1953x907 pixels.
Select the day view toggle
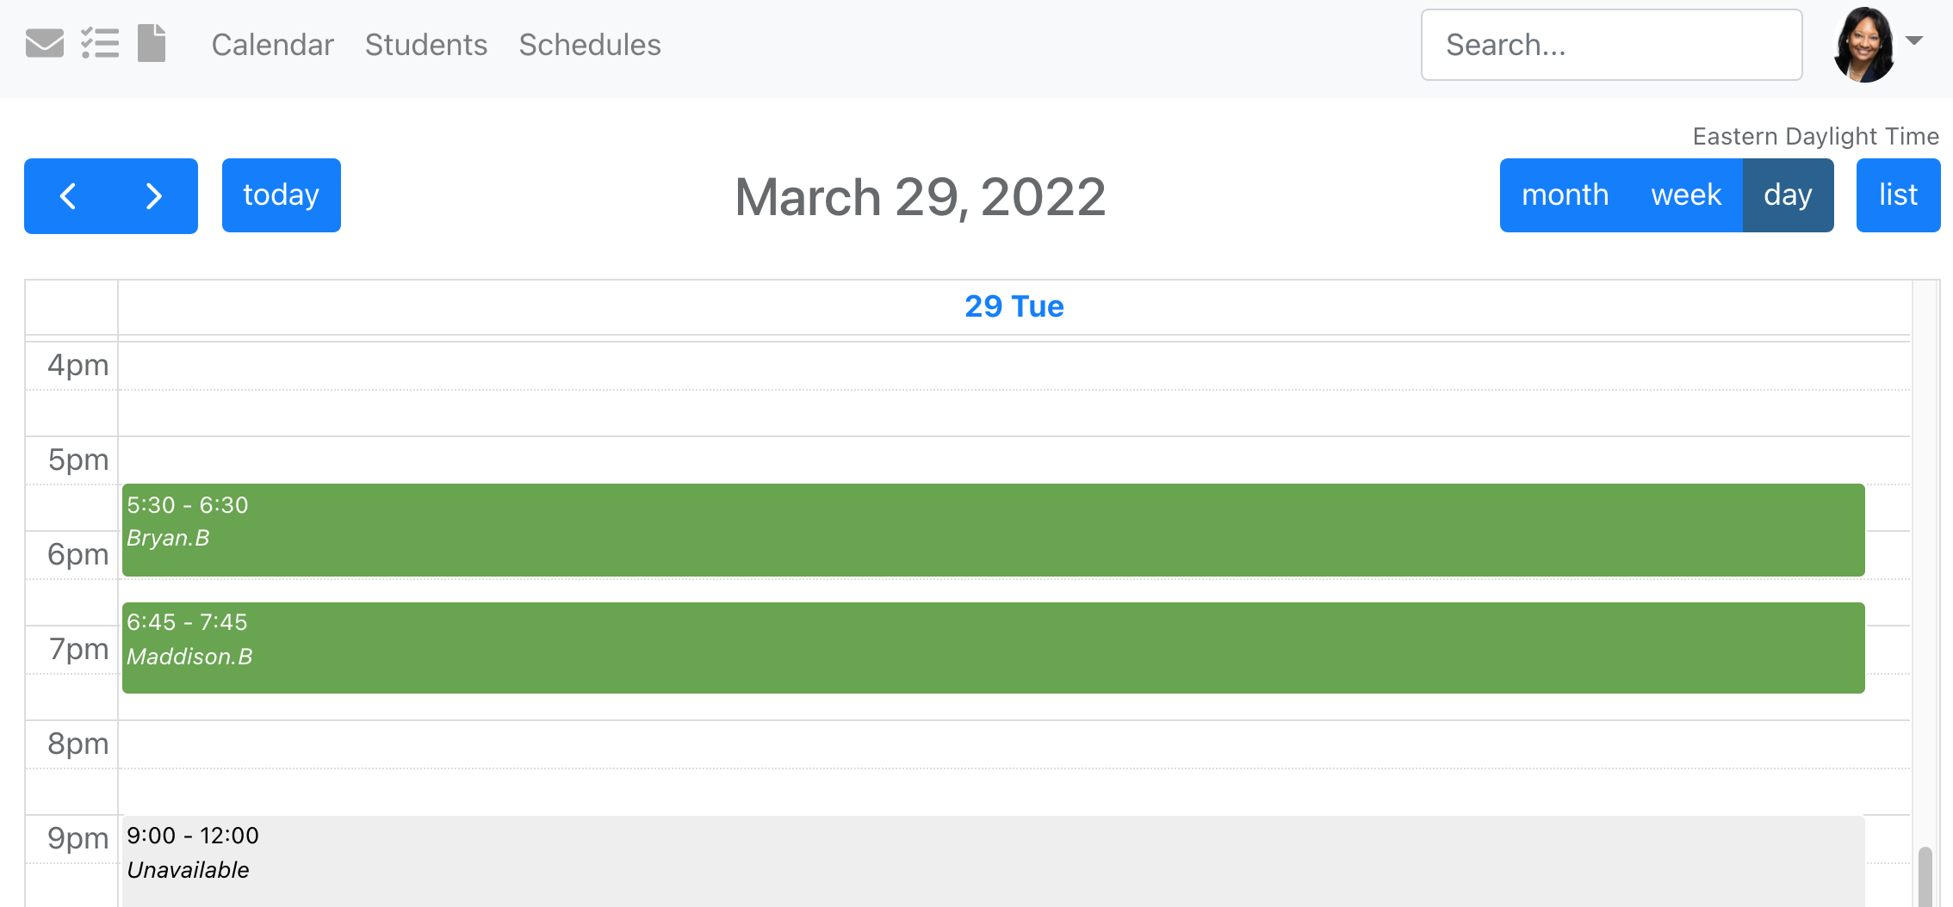1789,195
